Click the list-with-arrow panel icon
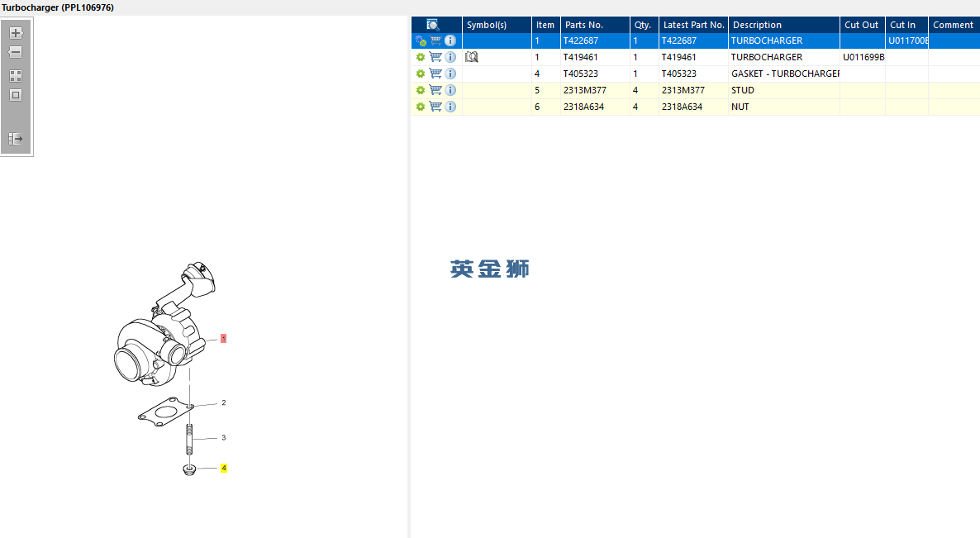Image resolution: width=980 pixels, height=538 pixels. click(16, 139)
